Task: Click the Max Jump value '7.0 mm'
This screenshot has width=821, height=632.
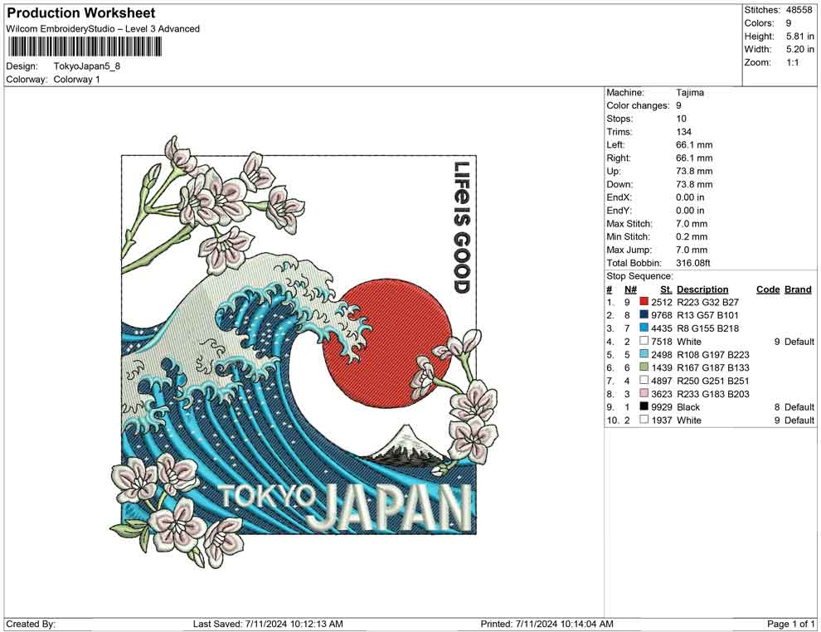Action: point(691,250)
